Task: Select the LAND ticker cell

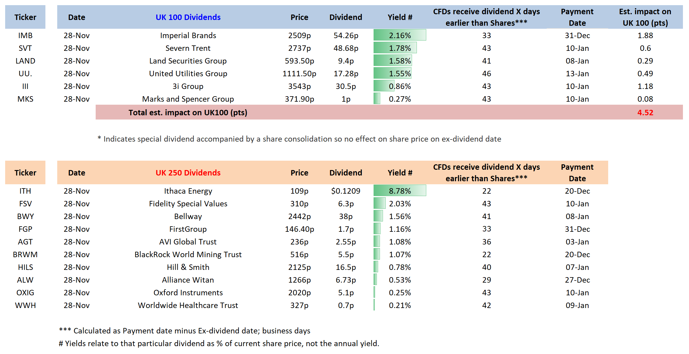Action: pos(25,61)
